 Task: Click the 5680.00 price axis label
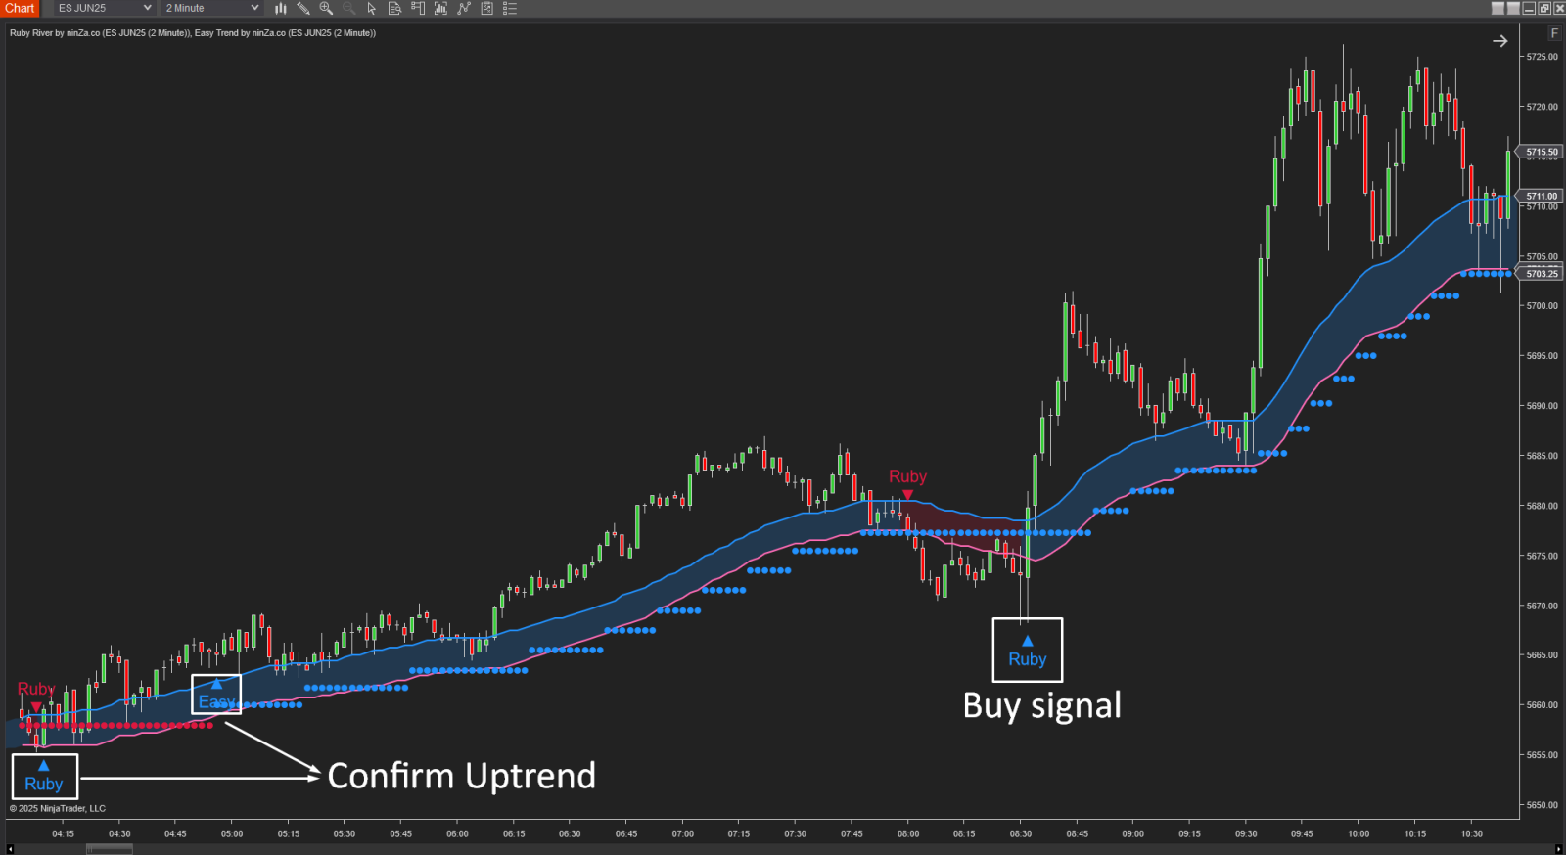1542,506
